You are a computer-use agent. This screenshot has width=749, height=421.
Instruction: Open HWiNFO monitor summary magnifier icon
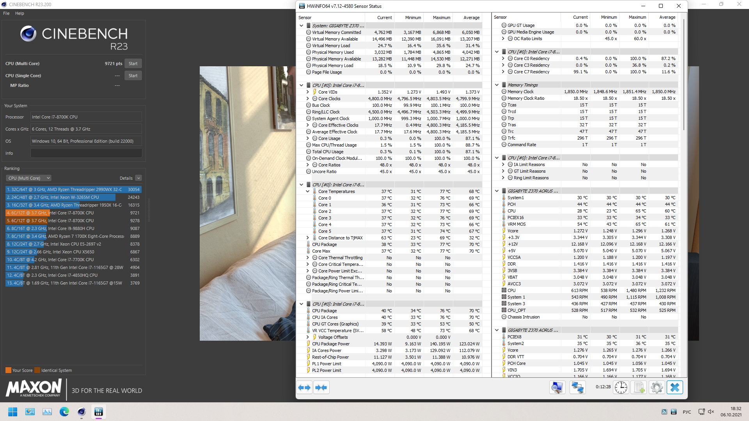[557, 387]
